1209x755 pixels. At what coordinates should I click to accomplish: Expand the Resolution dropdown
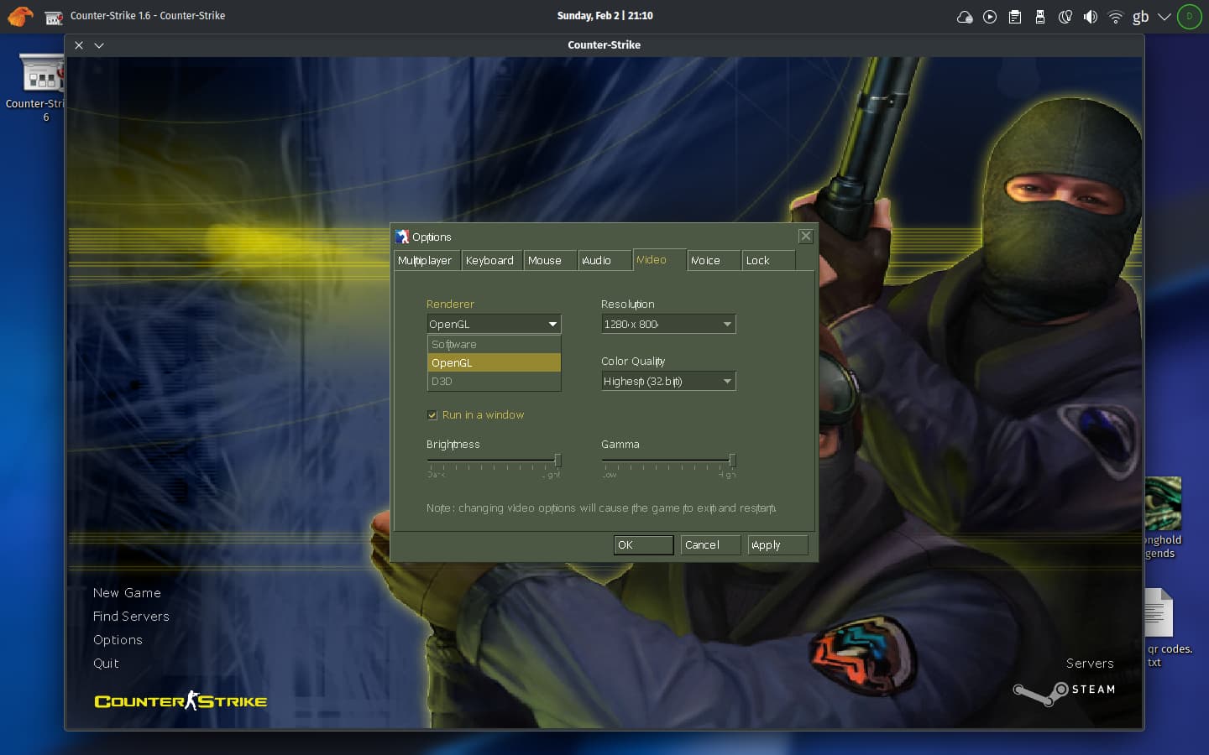pos(668,324)
